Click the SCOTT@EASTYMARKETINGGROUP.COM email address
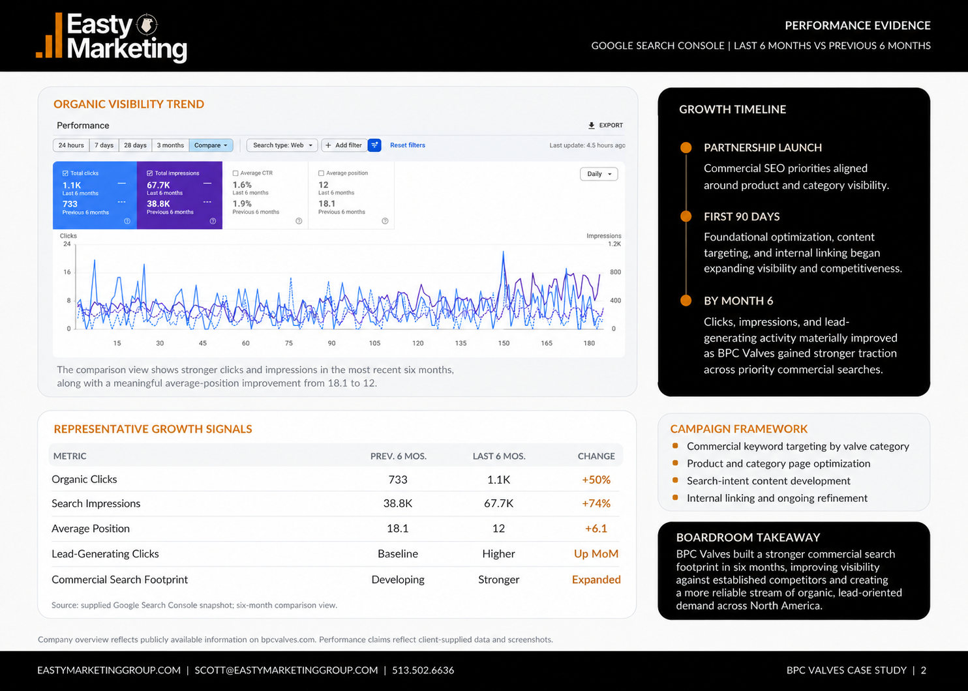This screenshot has height=691, width=968. (286, 670)
